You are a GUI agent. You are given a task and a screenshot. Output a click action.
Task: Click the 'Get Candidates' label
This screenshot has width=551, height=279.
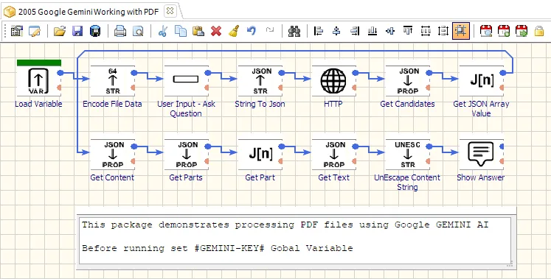coord(407,104)
